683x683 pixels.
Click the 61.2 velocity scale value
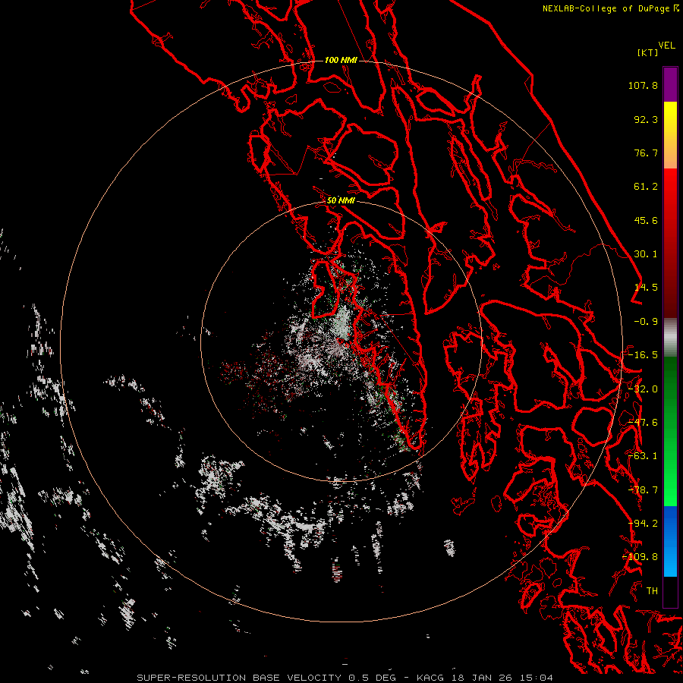646,187
